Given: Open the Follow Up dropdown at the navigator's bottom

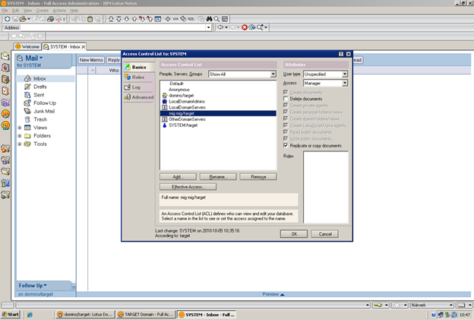Looking at the screenshot, I should click(x=45, y=285).
